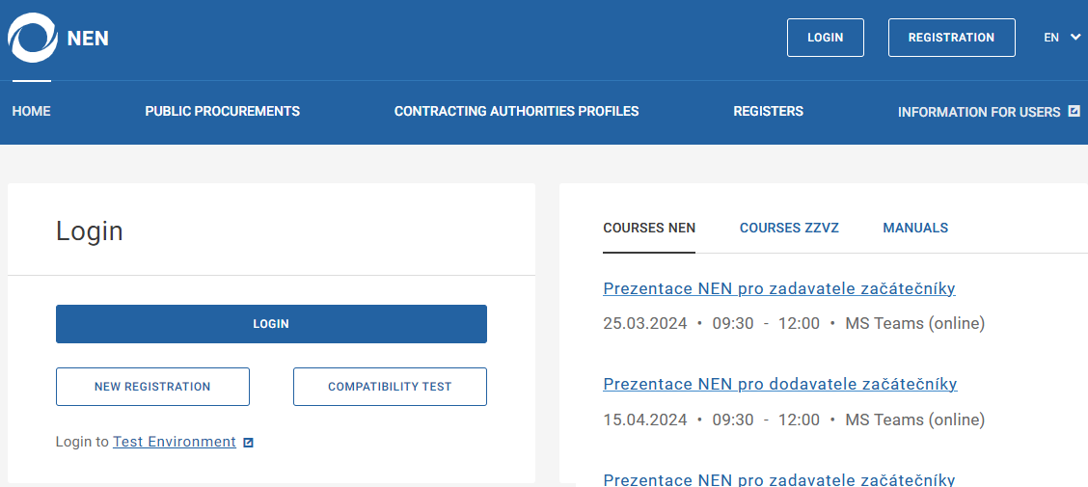This screenshot has height=487, width=1088.
Task: Open the Registers menu item
Action: pyautogui.click(x=768, y=112)
